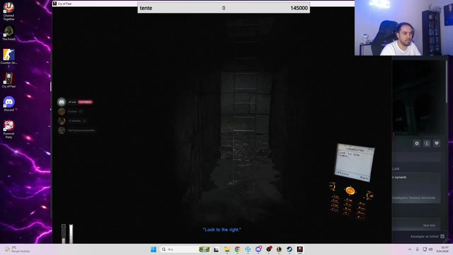Switch to Discord in the taskbar

[258, 249]
